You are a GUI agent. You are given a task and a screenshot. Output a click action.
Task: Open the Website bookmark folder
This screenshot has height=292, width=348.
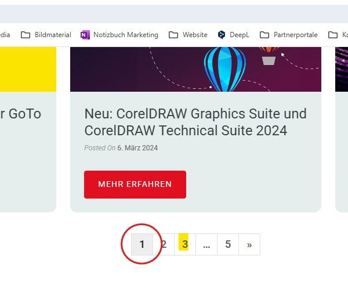pos(188,35)
